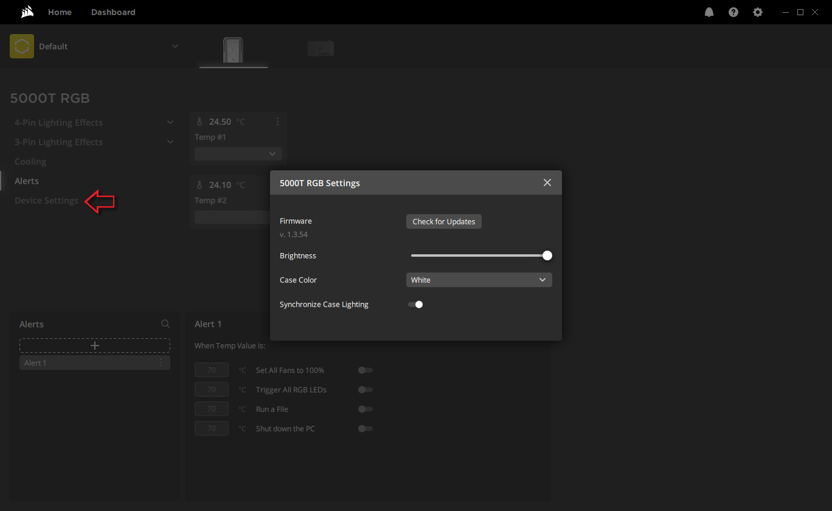Go to the Home tab
832x511 pixels.
click(x=60, y=12)
